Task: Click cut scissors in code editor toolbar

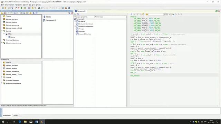Action: click(x=138, y=14)
